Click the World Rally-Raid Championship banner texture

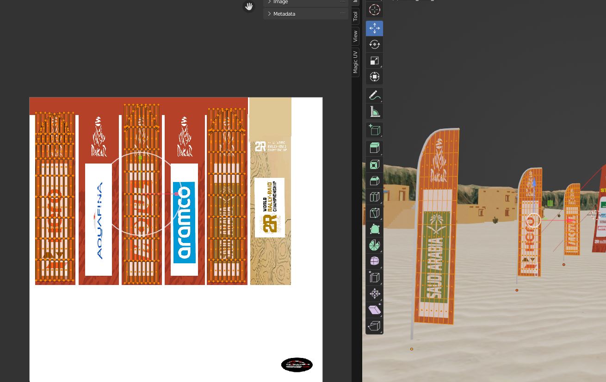(270, 207)
